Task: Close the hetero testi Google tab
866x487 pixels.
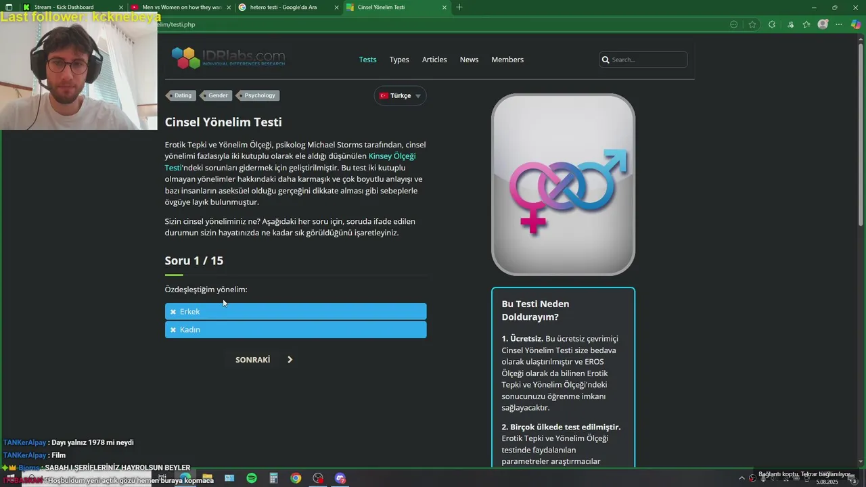Action: [336, 7]
